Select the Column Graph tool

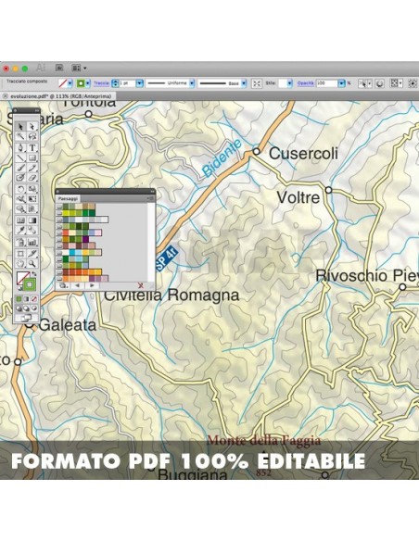coord(32,242)
